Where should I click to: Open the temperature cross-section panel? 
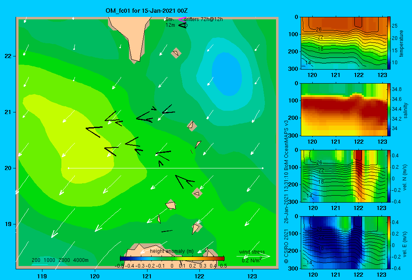pos(344,43)
